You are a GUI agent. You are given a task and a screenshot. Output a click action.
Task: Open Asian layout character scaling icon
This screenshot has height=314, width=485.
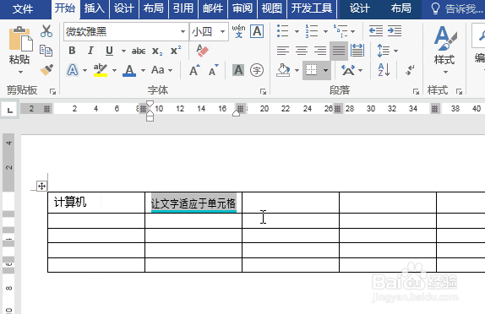pos(348,70)
